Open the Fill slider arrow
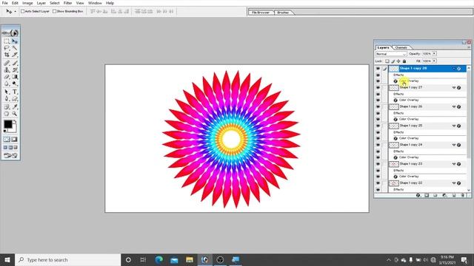The width and height of the screenshot is (474, 266). tap(435, 61)
